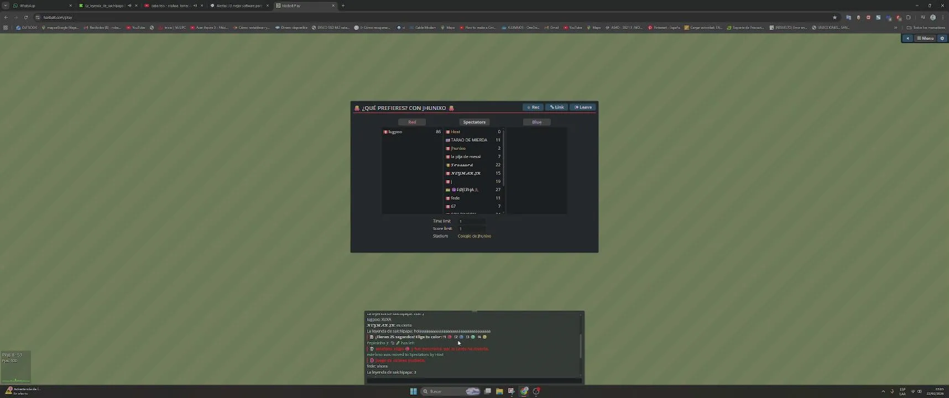Select player Trossard in spectators
Viewport: 949px width, 398px height.
pyautogui.click(x=473, y=165)
